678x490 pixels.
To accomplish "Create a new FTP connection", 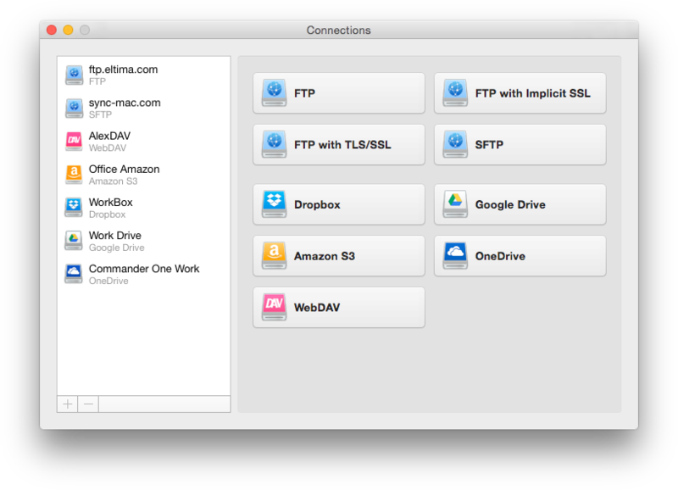I will point(339,93).
